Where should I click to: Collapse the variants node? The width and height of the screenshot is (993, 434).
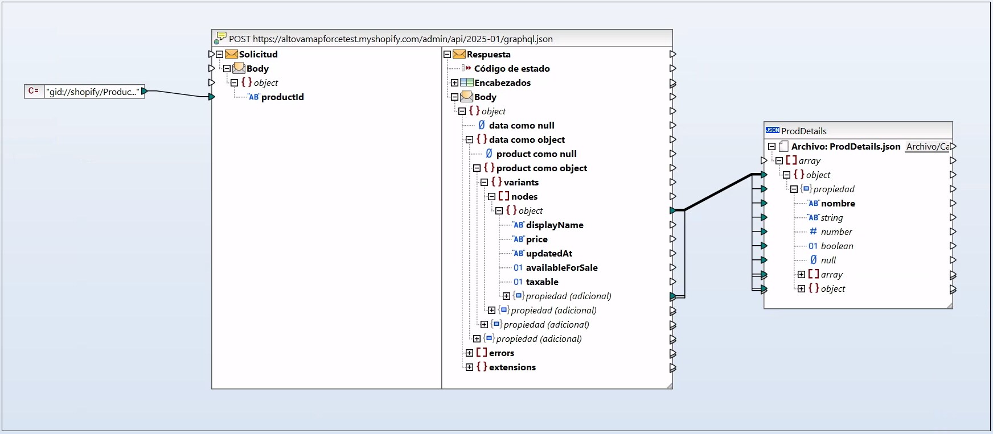coord(484,183)
